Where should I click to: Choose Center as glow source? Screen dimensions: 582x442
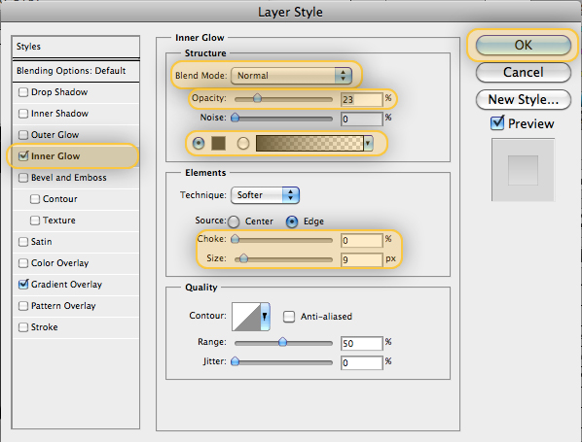234,221
